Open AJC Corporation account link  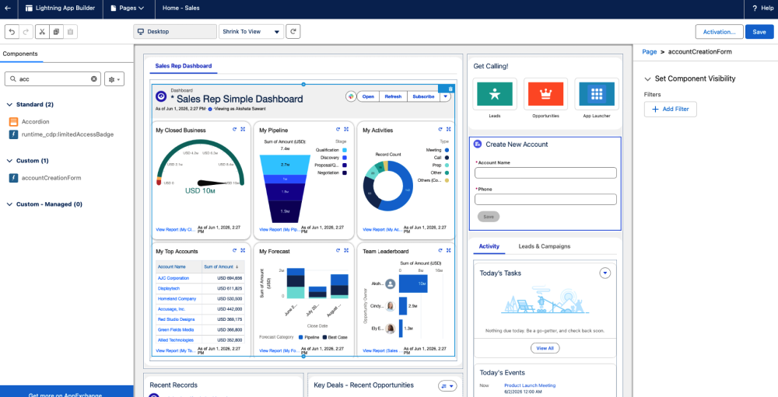pyautogui.click(x=173, y=278)
